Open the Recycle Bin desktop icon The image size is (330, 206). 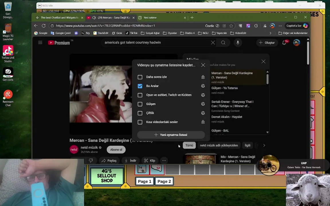[8, 10]
